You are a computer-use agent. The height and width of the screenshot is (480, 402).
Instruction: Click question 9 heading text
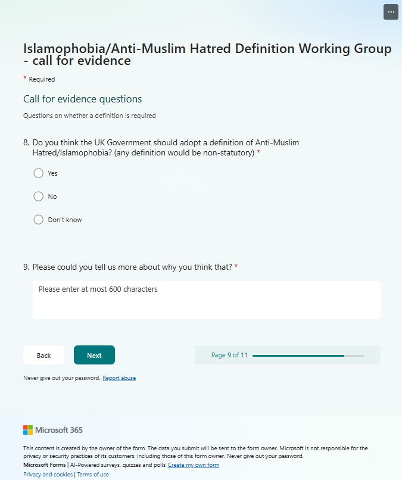pyautogui.click(x=130, y=267)
